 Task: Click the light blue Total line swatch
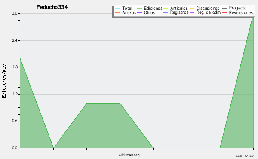point(118,9)
